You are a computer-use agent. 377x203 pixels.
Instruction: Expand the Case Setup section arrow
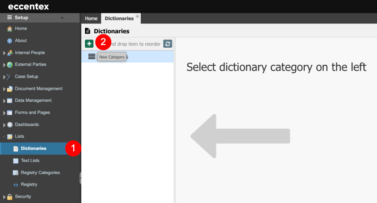[4, 77]
